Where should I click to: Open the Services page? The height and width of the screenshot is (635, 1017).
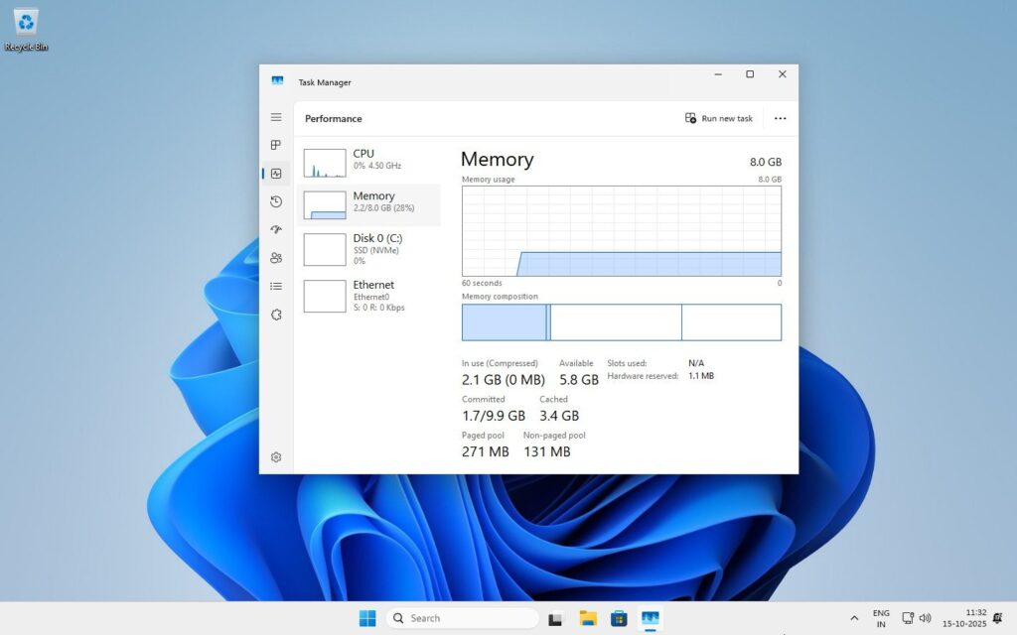click(x=276, y=314)
